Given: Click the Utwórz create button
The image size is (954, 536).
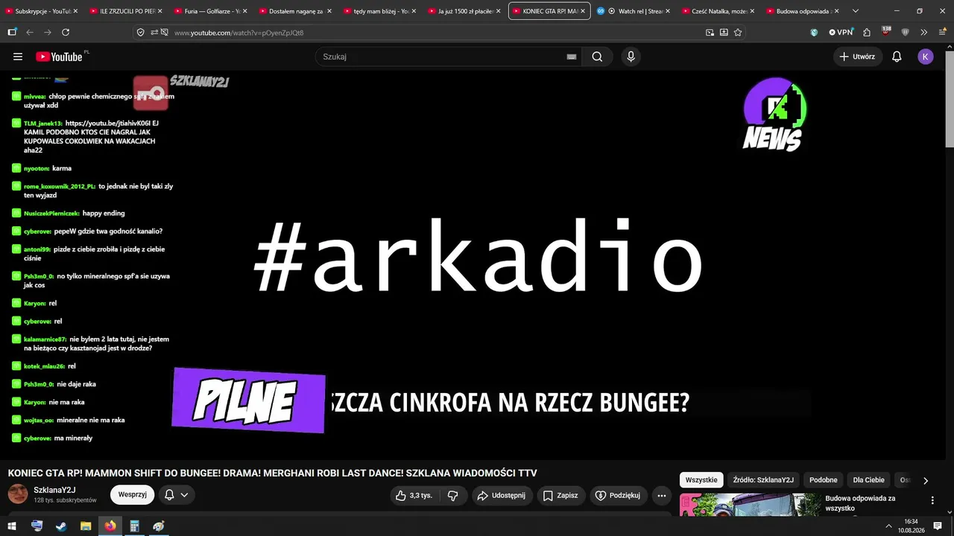Looking at the screenshot, I should coord(858,57).
